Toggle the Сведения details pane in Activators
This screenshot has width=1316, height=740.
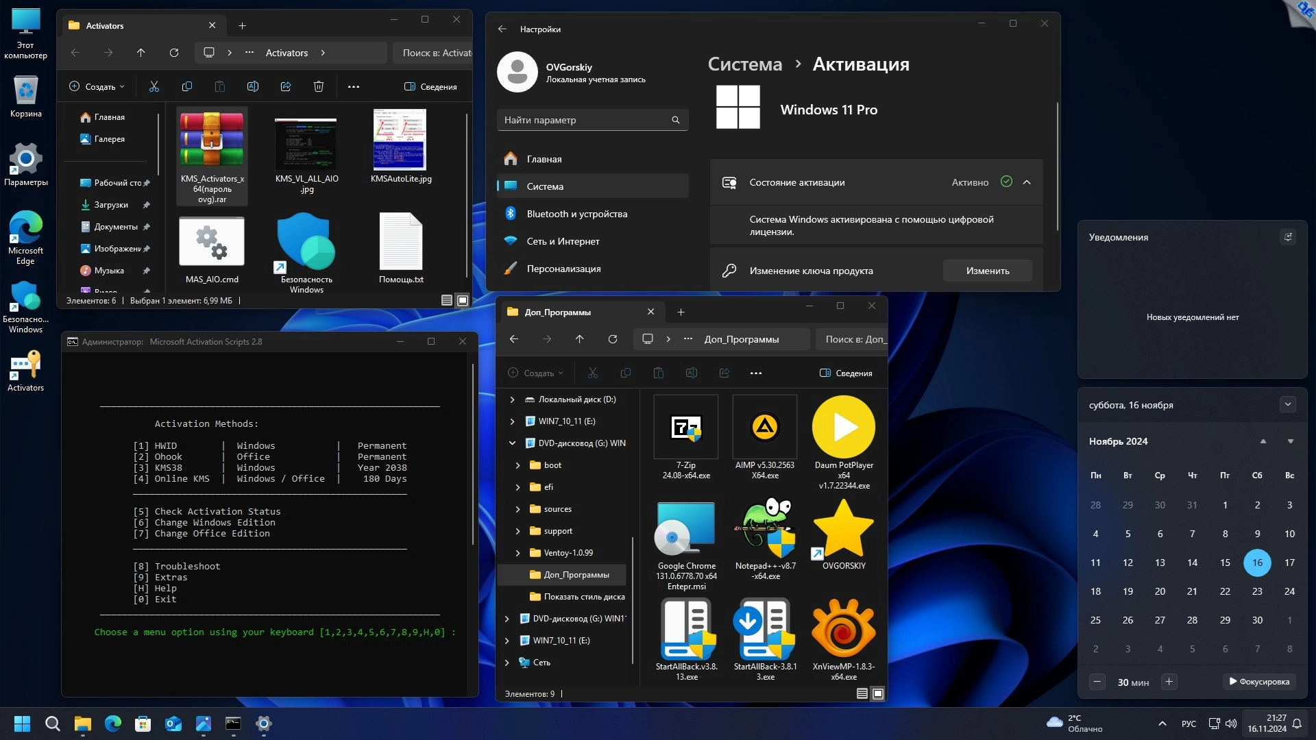pyautogui.click(x=430, y=86)
